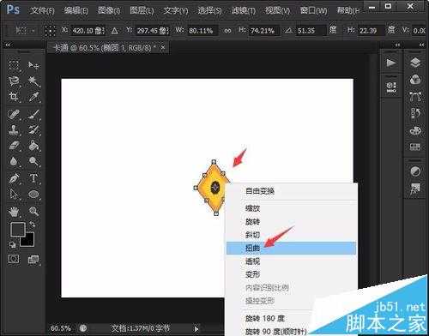Screen dimensions: 429x336
Task: Choose 自由变换 from context menu
Action: (291, 191)
